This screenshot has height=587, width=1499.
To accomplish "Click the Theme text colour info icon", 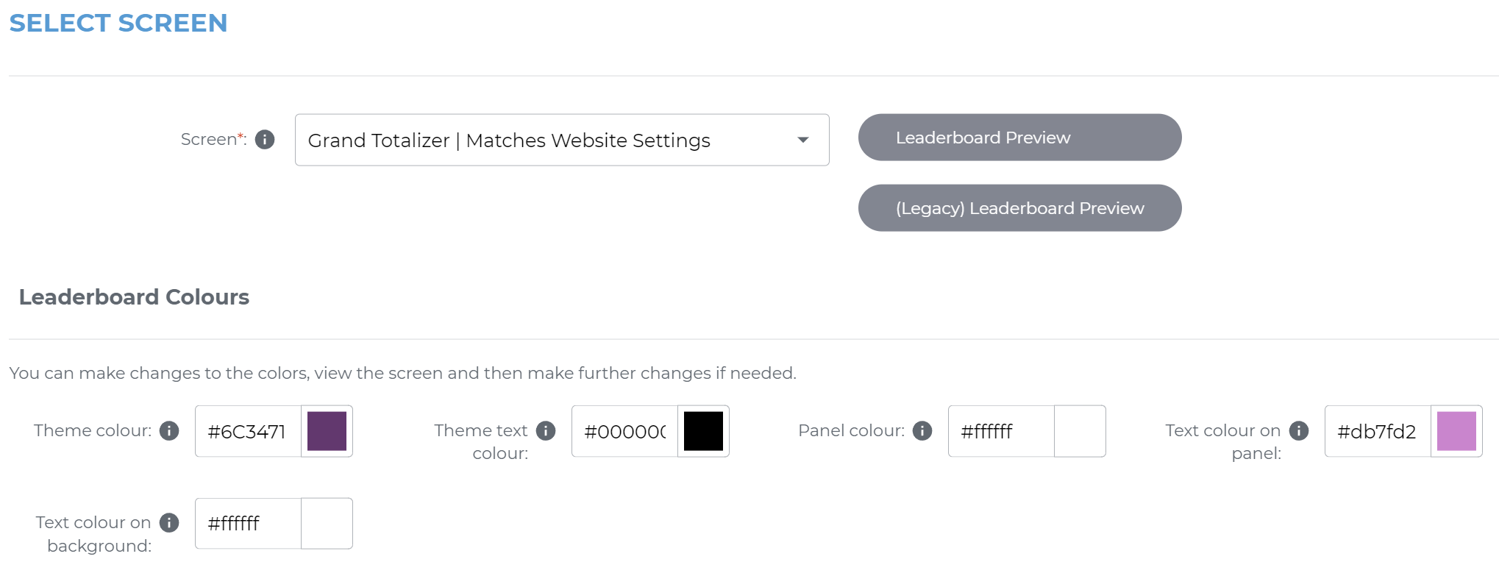I will click(546, 430).
